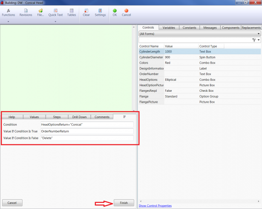Click the red Cancel toolbar icon

point(126,12)
